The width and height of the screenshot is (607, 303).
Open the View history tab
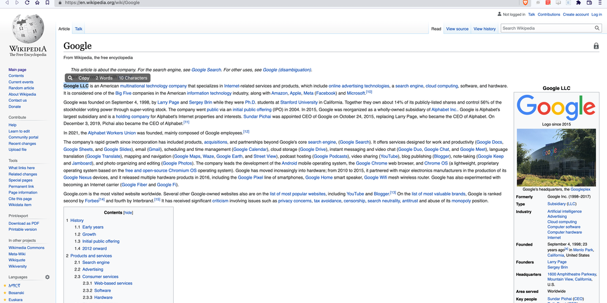485,28
